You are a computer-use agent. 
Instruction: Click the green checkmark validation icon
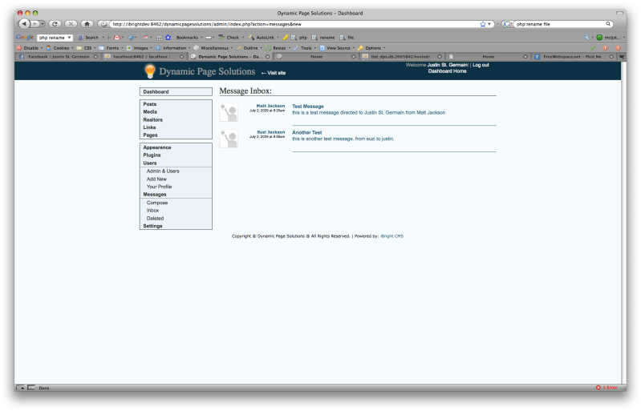[593, 48]
